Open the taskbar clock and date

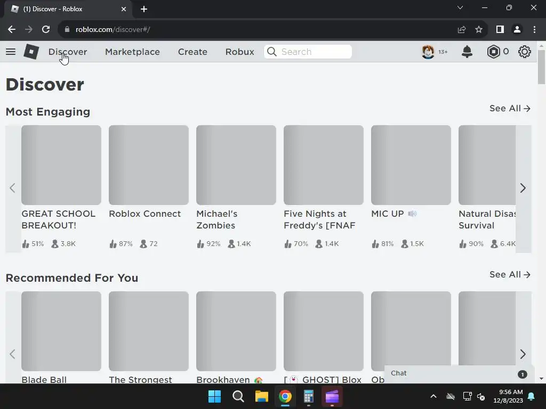point(508,396)
